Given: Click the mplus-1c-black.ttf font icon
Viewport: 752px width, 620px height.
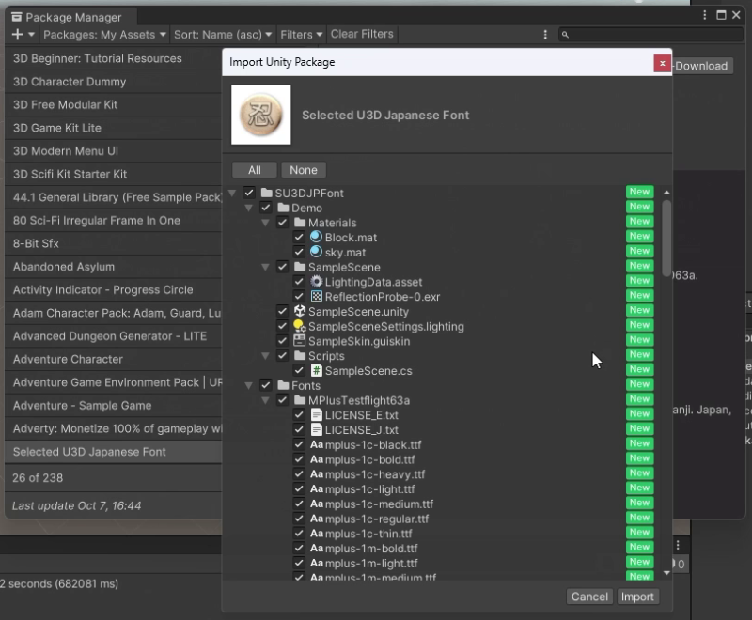Looking at the screenshot, I should 317,445.
